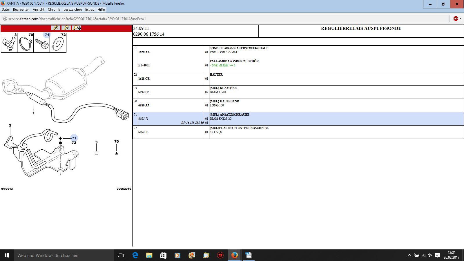The height and width of the screenshot is (261, 464).
Task: Open the Datei menu
Action: pyautogui.click(x=6, y=10)
